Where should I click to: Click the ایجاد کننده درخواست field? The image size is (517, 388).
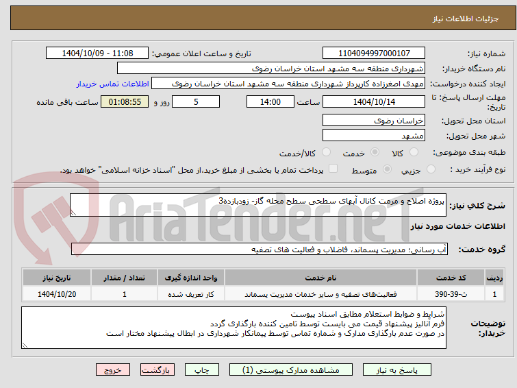point(288,84)
